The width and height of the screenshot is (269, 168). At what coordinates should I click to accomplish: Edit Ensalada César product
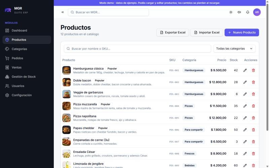(x=245, y=154)
